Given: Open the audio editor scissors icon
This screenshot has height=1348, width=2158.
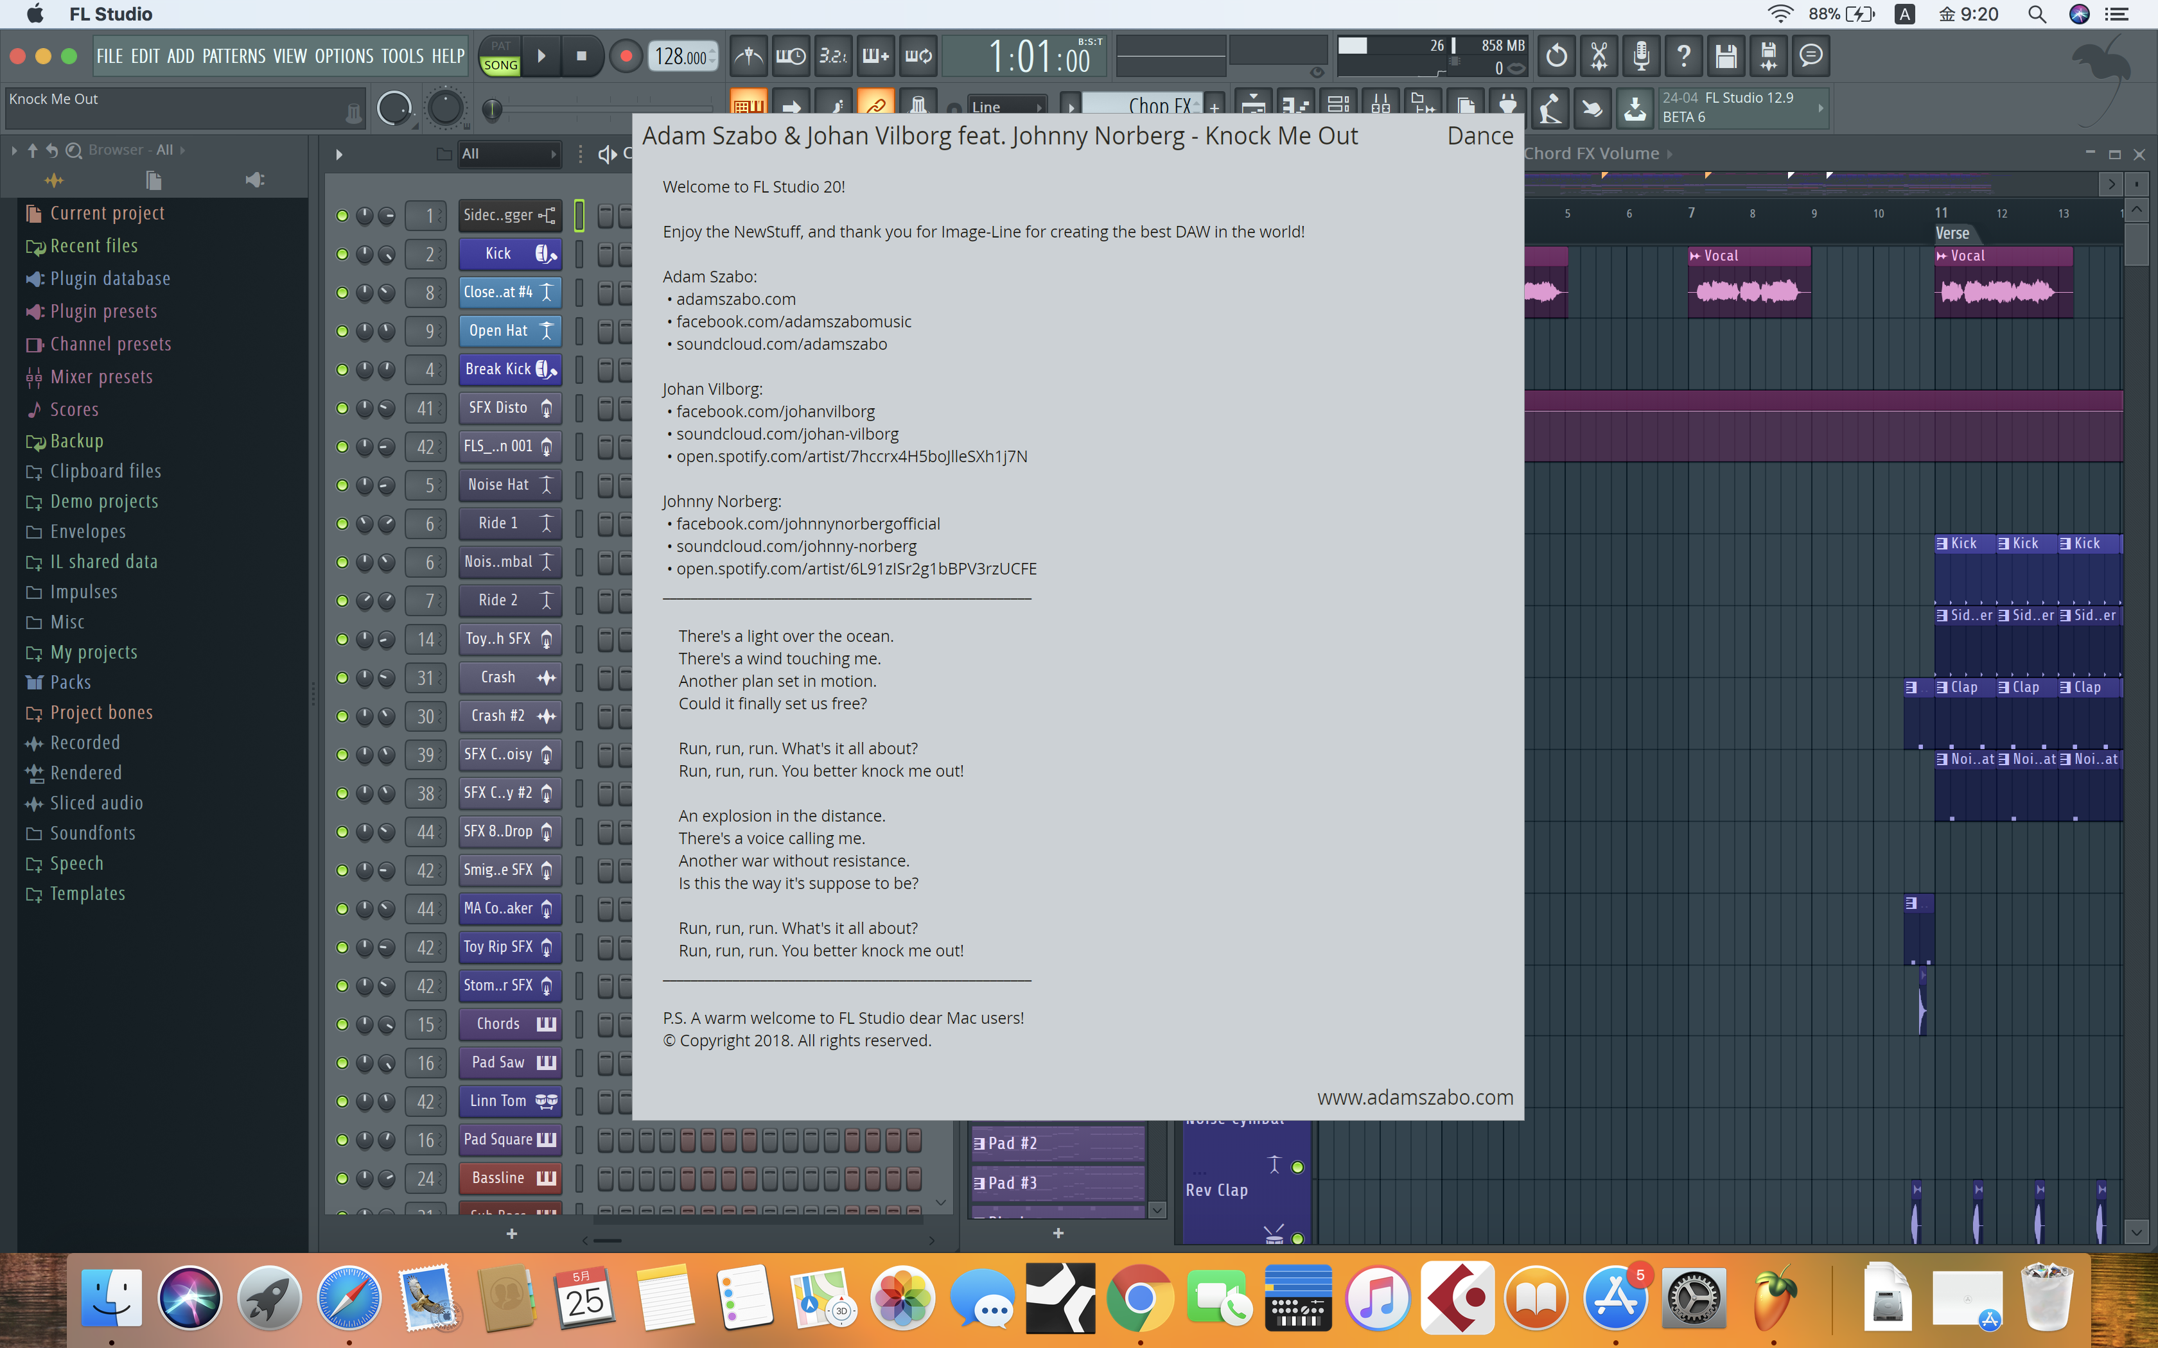Looking at the screenshot, I should 1599,56.
